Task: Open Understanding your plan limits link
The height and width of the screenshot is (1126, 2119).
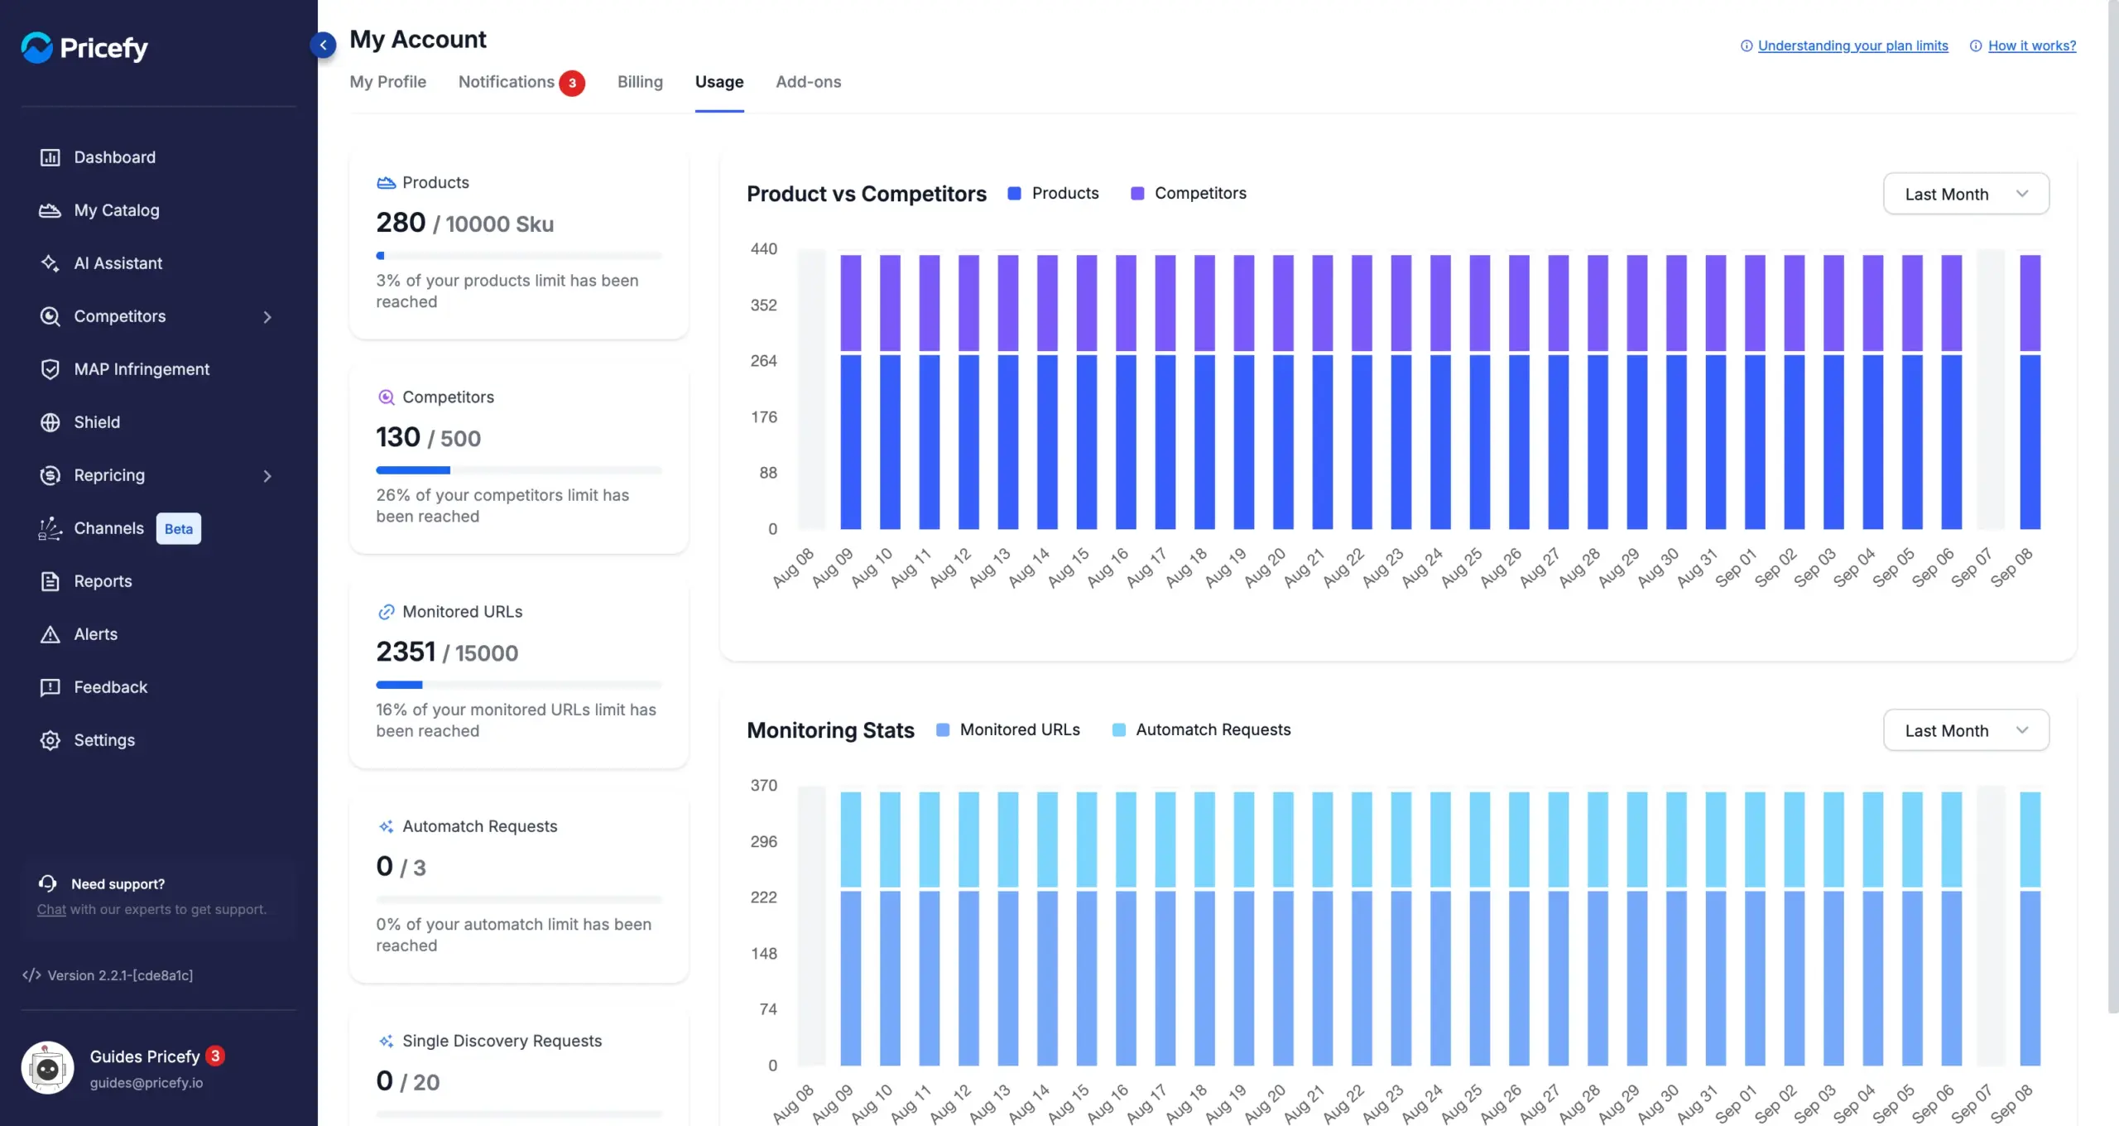Action: click(x=1853, y=46)
